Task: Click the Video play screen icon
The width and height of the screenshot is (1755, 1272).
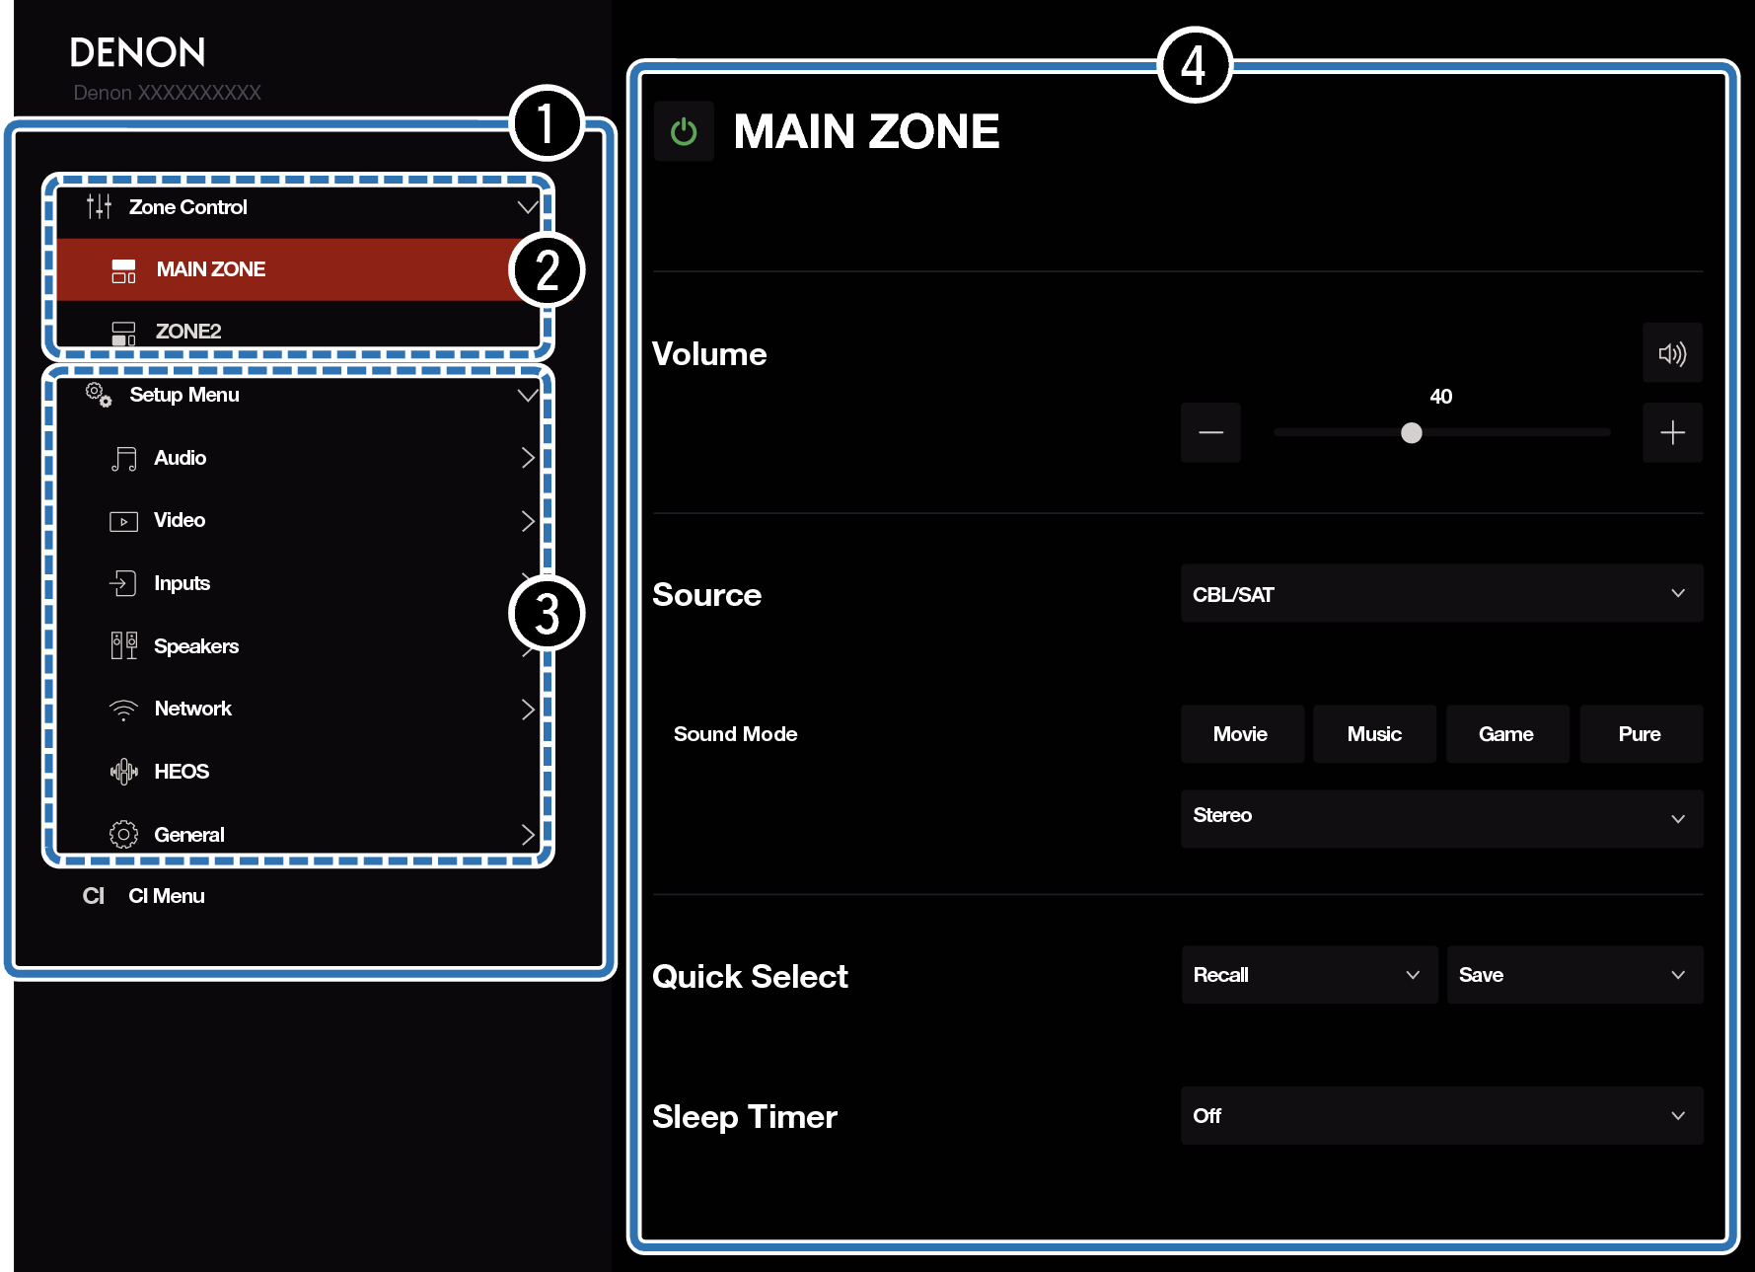Action: 123,521
